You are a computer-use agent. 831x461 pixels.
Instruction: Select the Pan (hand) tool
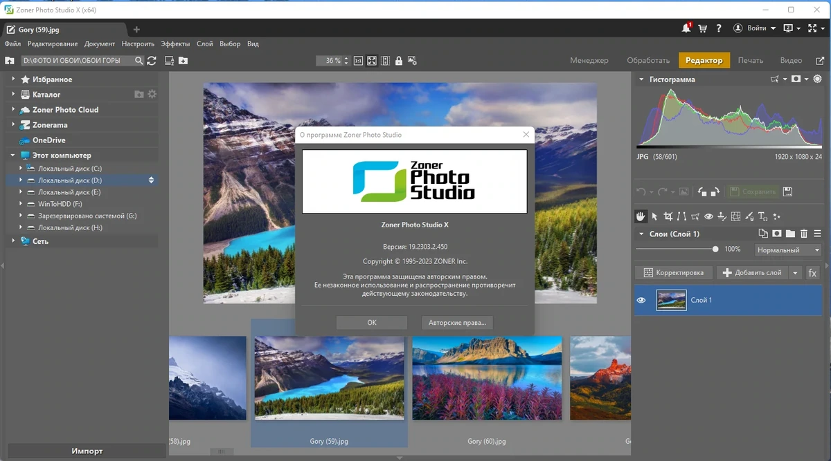[641, 216]
